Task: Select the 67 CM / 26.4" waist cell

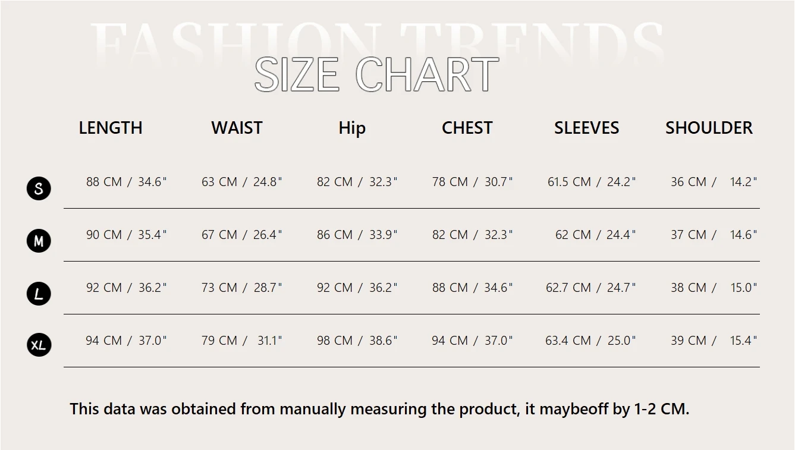Action: 242,235
